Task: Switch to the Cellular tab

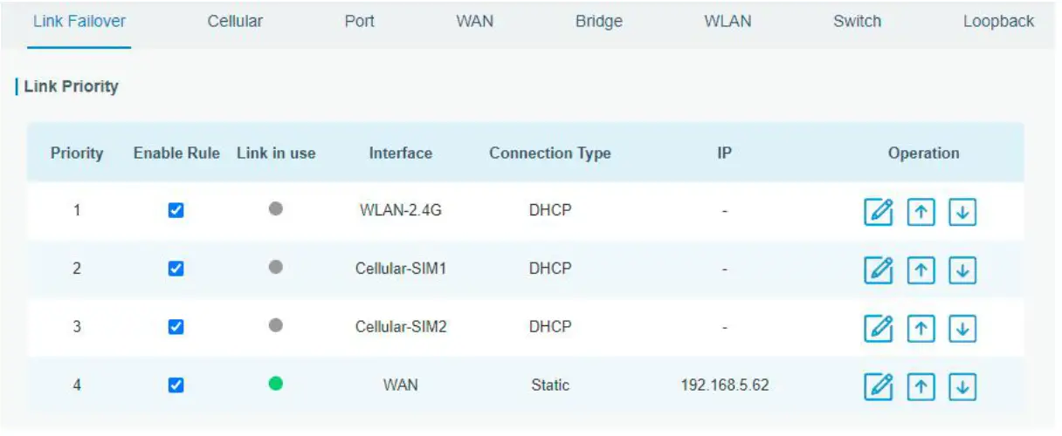Action: pyautogui.click(x=235, y=22)
